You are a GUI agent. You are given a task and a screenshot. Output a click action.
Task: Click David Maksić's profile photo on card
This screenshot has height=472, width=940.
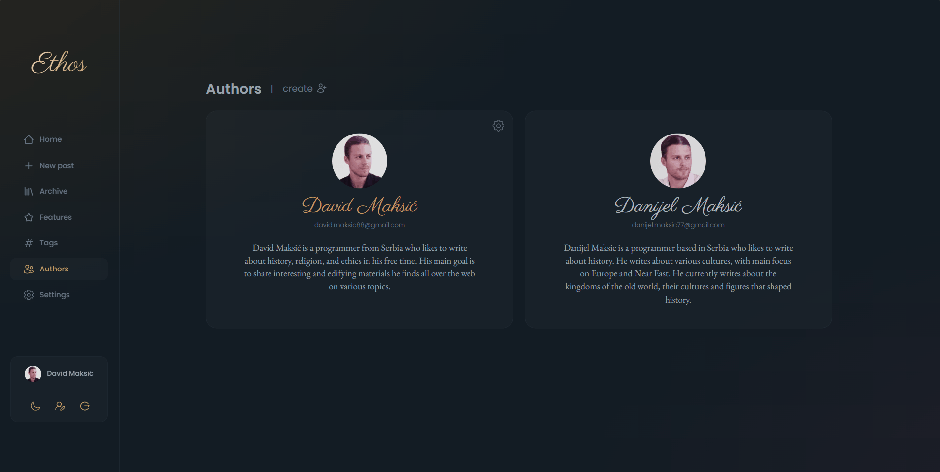coord(360,161)
